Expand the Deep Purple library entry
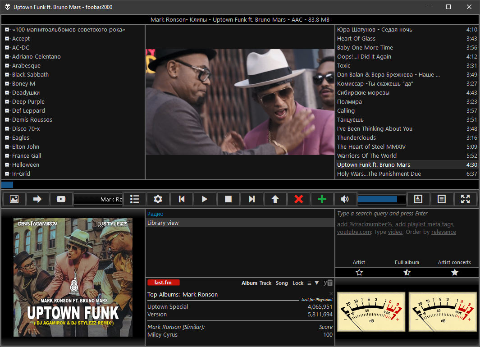 (x=7, y=102)
